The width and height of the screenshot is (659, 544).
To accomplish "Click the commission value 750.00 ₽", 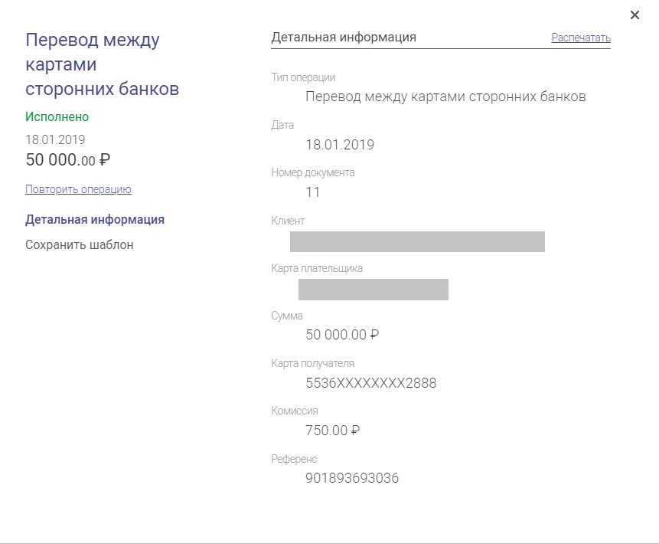I will (x=332, y=431).
